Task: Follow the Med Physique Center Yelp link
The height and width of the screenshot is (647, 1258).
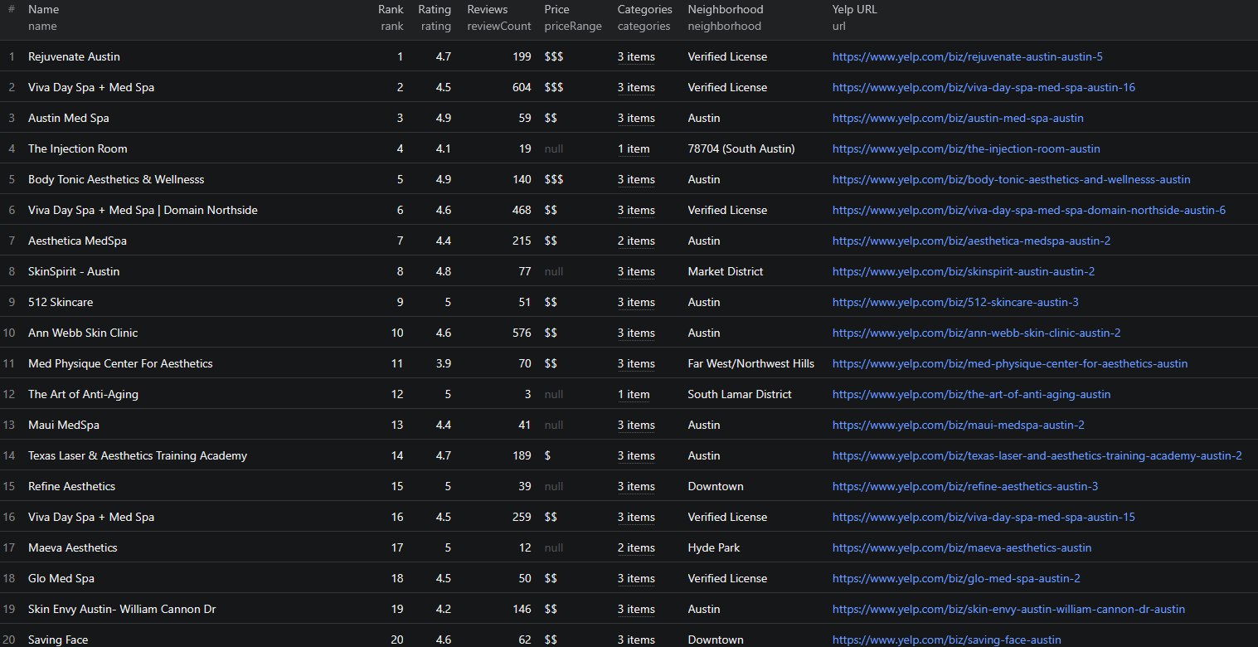Action: click(1010, 363)
